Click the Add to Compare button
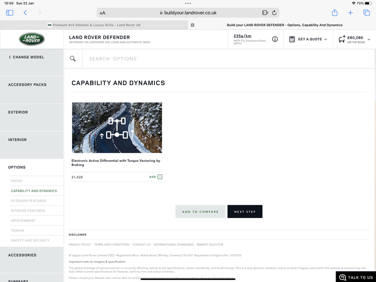 pyautogui.click(x=200, y=212)
